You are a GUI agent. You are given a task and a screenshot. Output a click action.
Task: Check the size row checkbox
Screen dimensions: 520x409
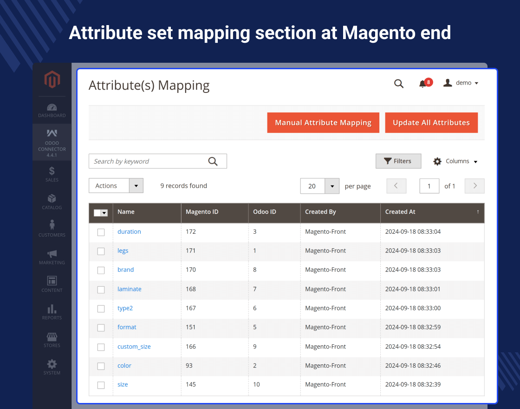tap(101, 385)
